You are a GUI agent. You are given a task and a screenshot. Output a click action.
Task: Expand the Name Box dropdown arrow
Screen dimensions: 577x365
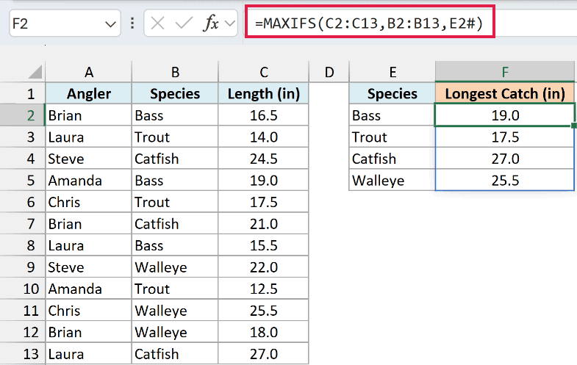[x=110, y=24]
